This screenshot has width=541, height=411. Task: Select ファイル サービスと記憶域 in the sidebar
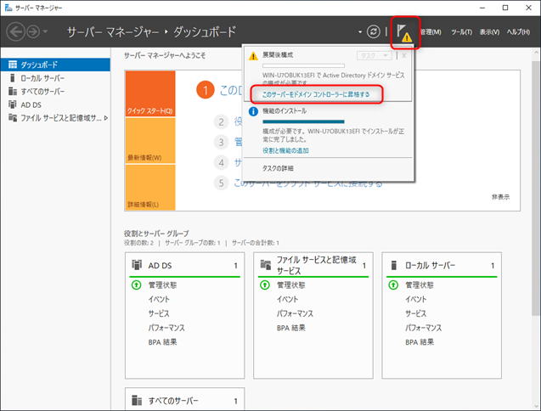(x=55, y=118)
